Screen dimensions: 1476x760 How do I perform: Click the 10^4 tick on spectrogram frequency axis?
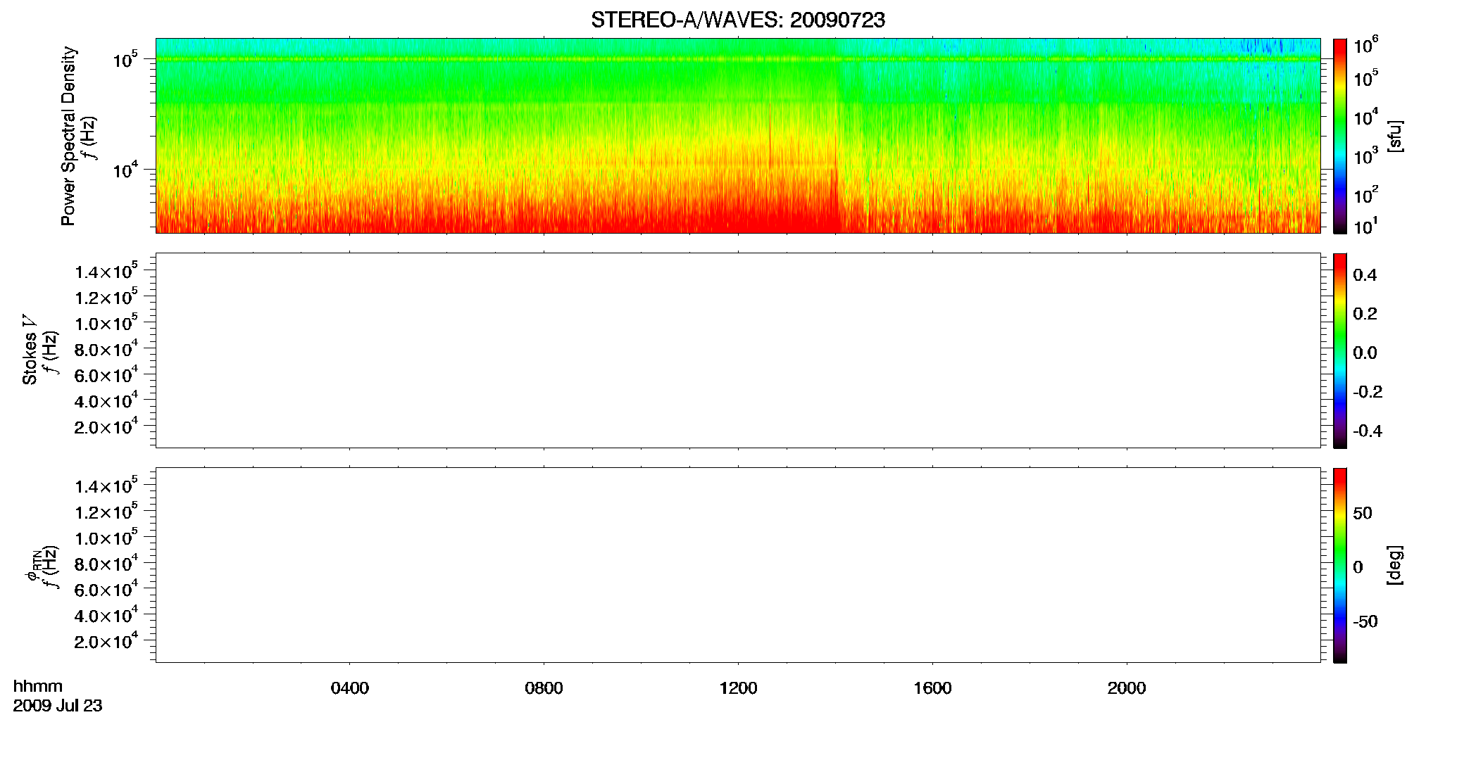[x=126, y=170]
